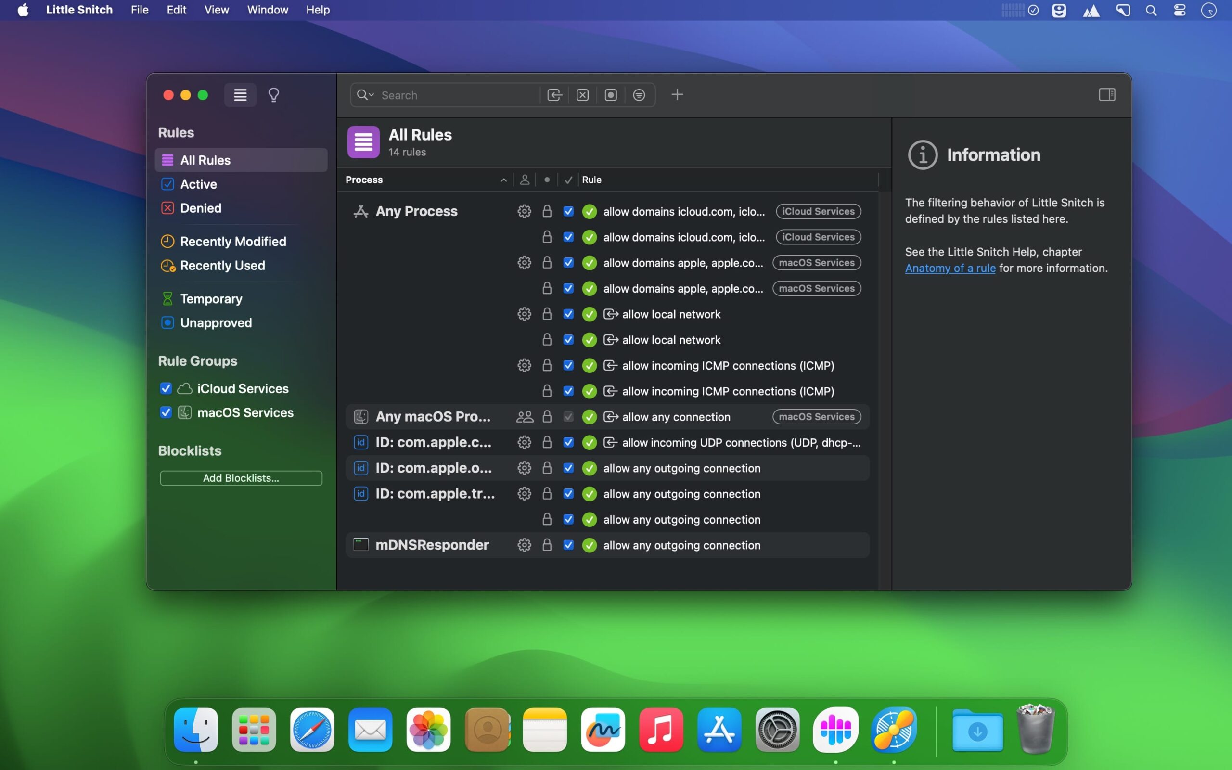The image size is (1232, 770).
Task: Disable the mDNSResponder outgoing connection rule
Action: (x=568, y=545)
